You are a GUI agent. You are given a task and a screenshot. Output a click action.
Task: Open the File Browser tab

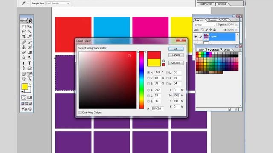tap(206, 4)
